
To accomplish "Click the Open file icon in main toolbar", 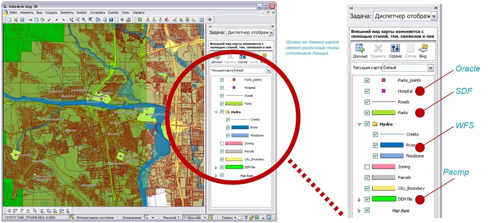I will point(16,19).
